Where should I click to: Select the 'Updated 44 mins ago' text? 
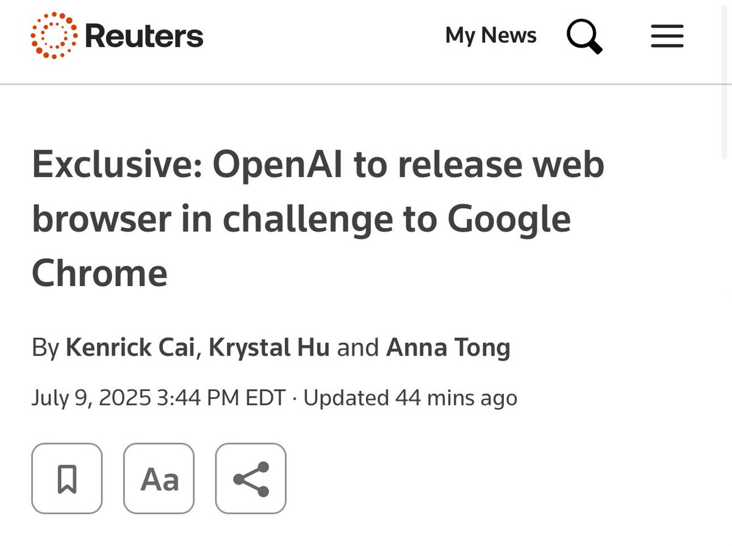pos(410,398)
